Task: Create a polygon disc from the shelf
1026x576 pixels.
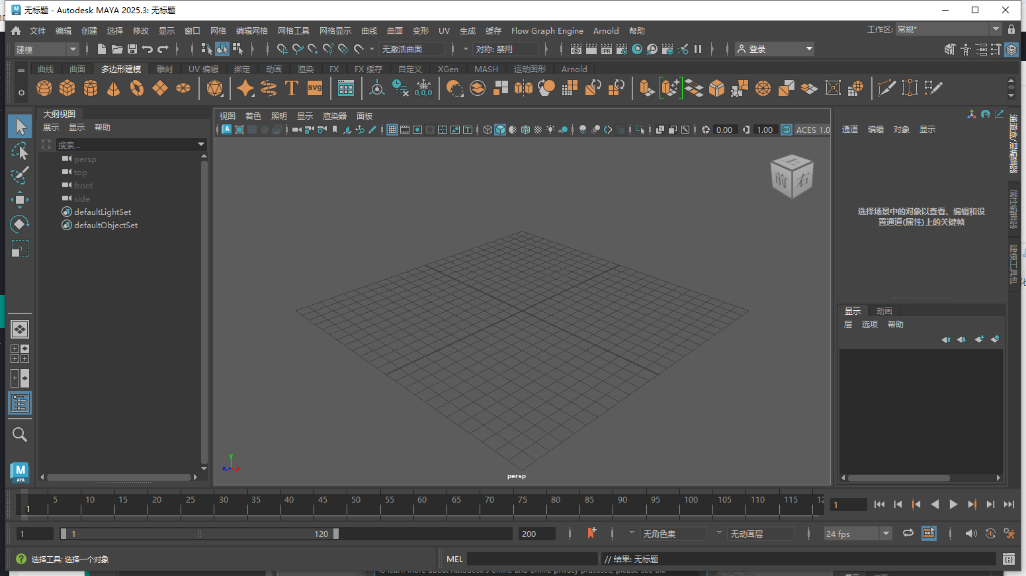Action: pos(183,88)
